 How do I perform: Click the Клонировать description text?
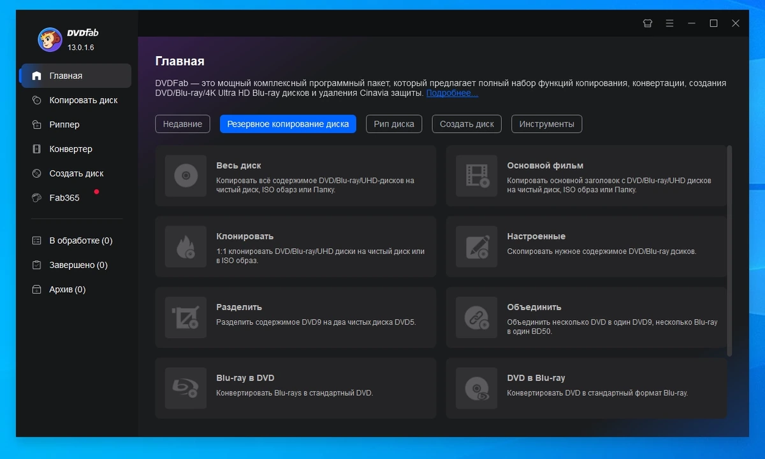pos(320,256)
